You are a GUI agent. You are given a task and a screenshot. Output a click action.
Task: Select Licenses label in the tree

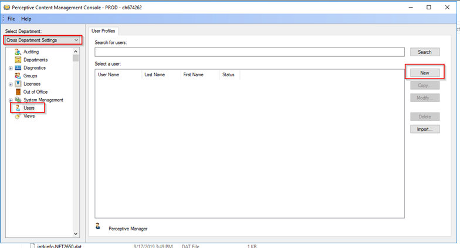click(32, 84)
